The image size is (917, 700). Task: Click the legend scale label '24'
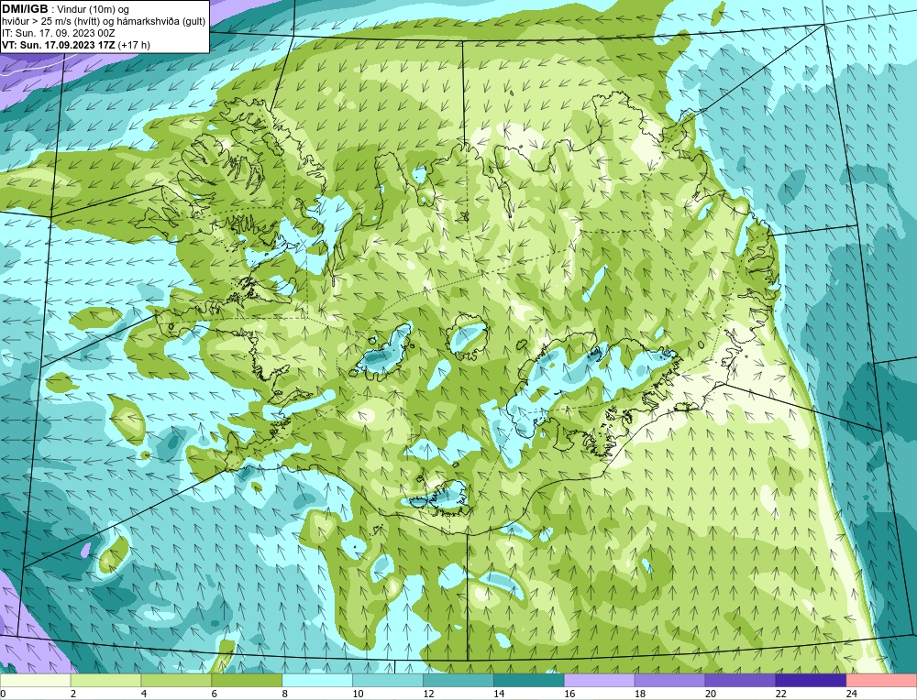click(x=852, y=694)
